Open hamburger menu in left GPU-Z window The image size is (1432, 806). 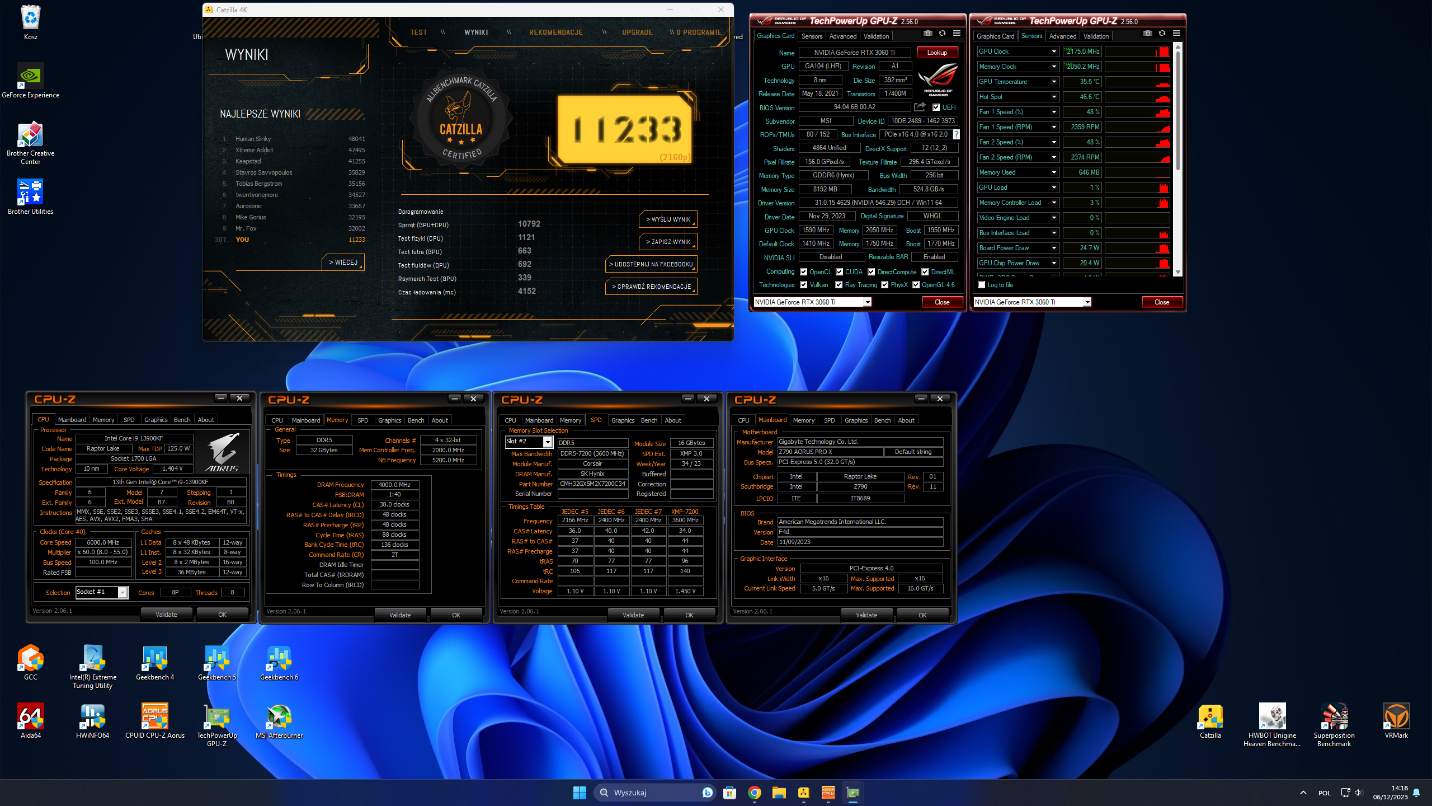click(957, 34)
